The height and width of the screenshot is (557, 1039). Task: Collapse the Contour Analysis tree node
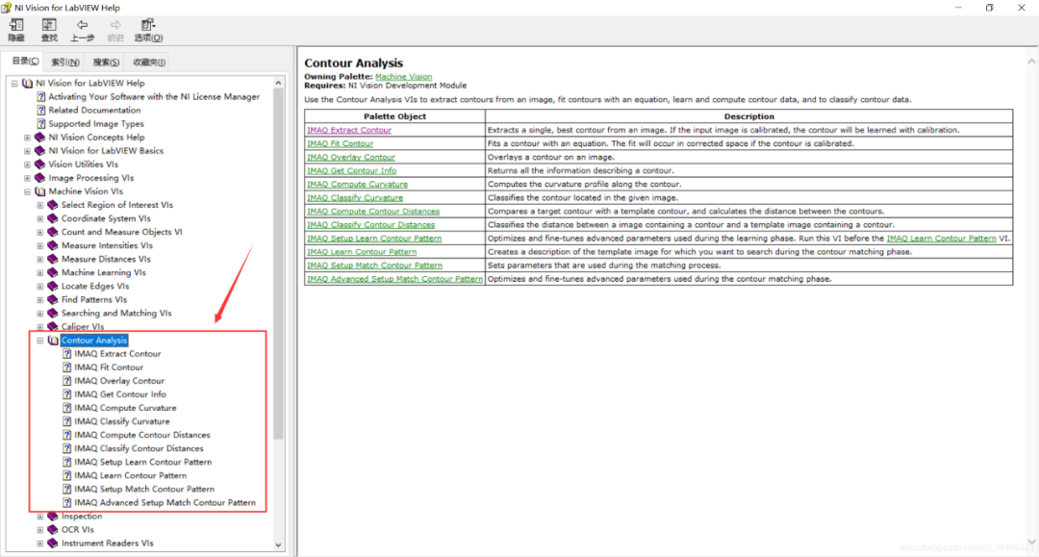coord(39,341)
